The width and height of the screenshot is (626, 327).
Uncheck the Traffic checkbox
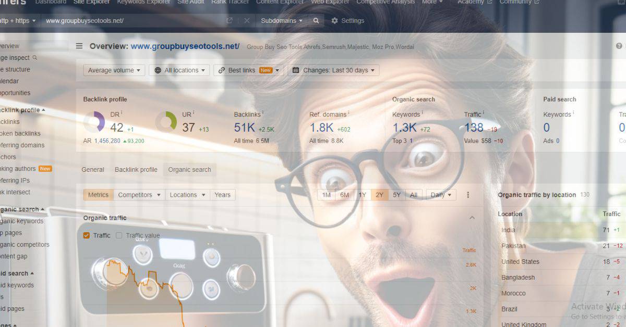tap(87, 235)
